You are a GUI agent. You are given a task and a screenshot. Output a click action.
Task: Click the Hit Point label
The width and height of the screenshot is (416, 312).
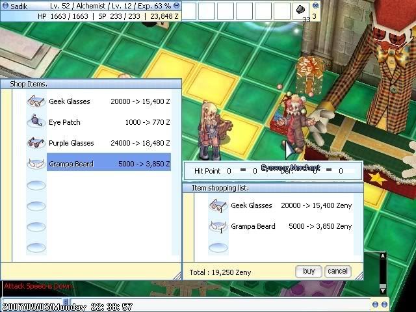[207, 171]
